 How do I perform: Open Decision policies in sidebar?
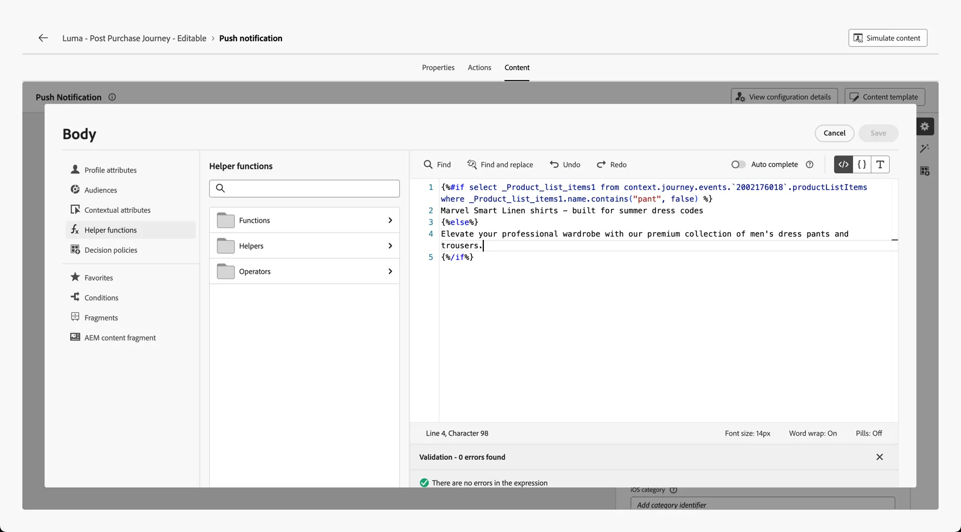pyautogui.click(x=131, y=250)
